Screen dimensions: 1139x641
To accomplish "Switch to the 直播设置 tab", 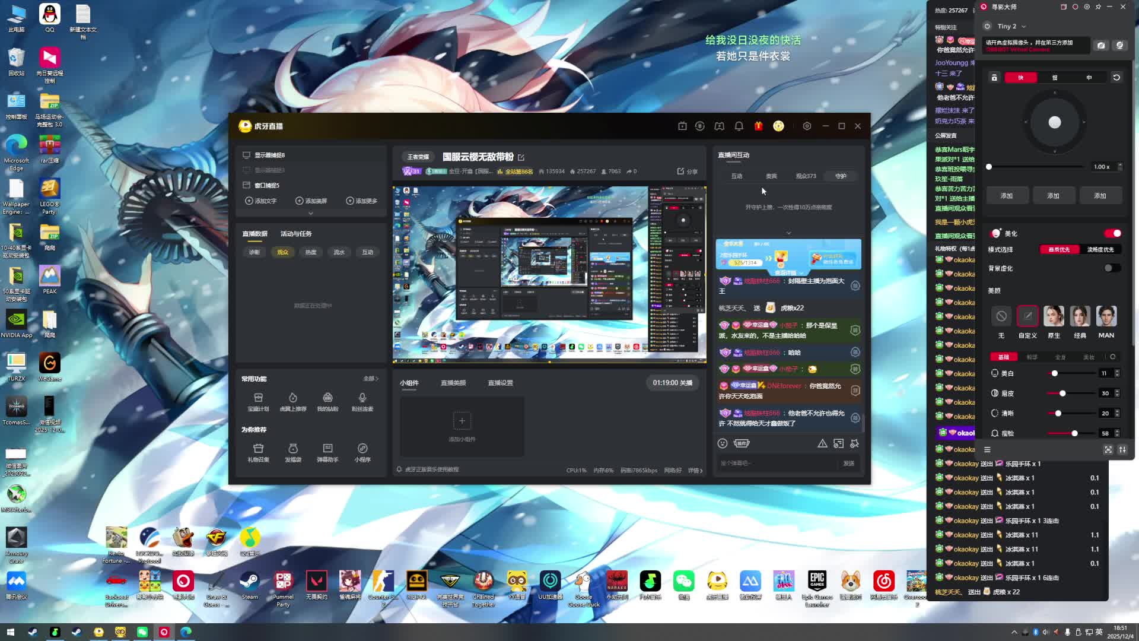I will pyautogui.click(x=499, y=383).
